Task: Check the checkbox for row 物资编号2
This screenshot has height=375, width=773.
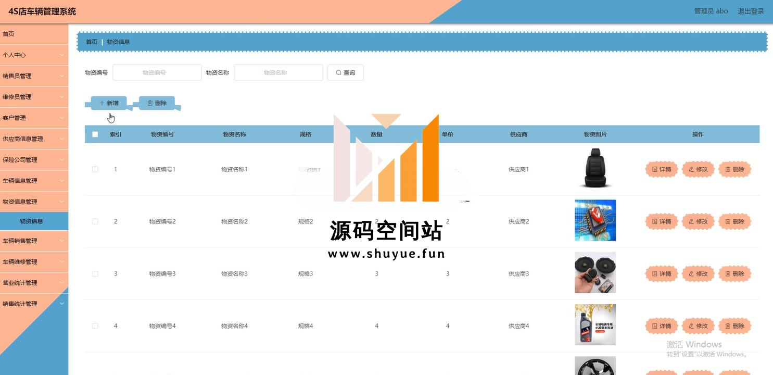Action: (x=95, y=221)
